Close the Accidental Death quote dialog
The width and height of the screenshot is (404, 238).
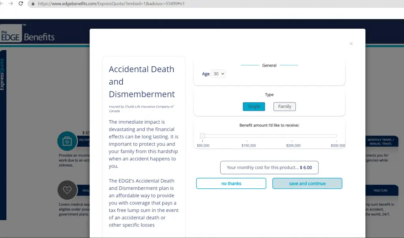351,44
